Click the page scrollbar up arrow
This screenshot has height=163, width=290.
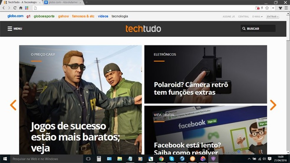coord(288,14)
